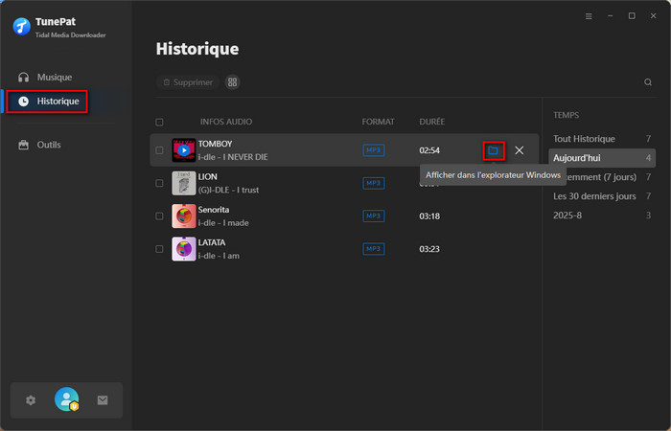
Task: Toggle the select-all checkbox in header
Action: 159,123
